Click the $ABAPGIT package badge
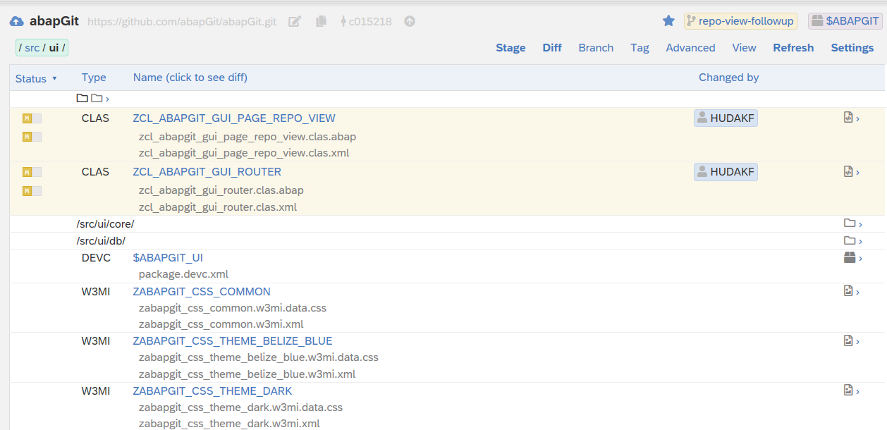This screenshot has width=887, height=430. click(x=845, y=21)
